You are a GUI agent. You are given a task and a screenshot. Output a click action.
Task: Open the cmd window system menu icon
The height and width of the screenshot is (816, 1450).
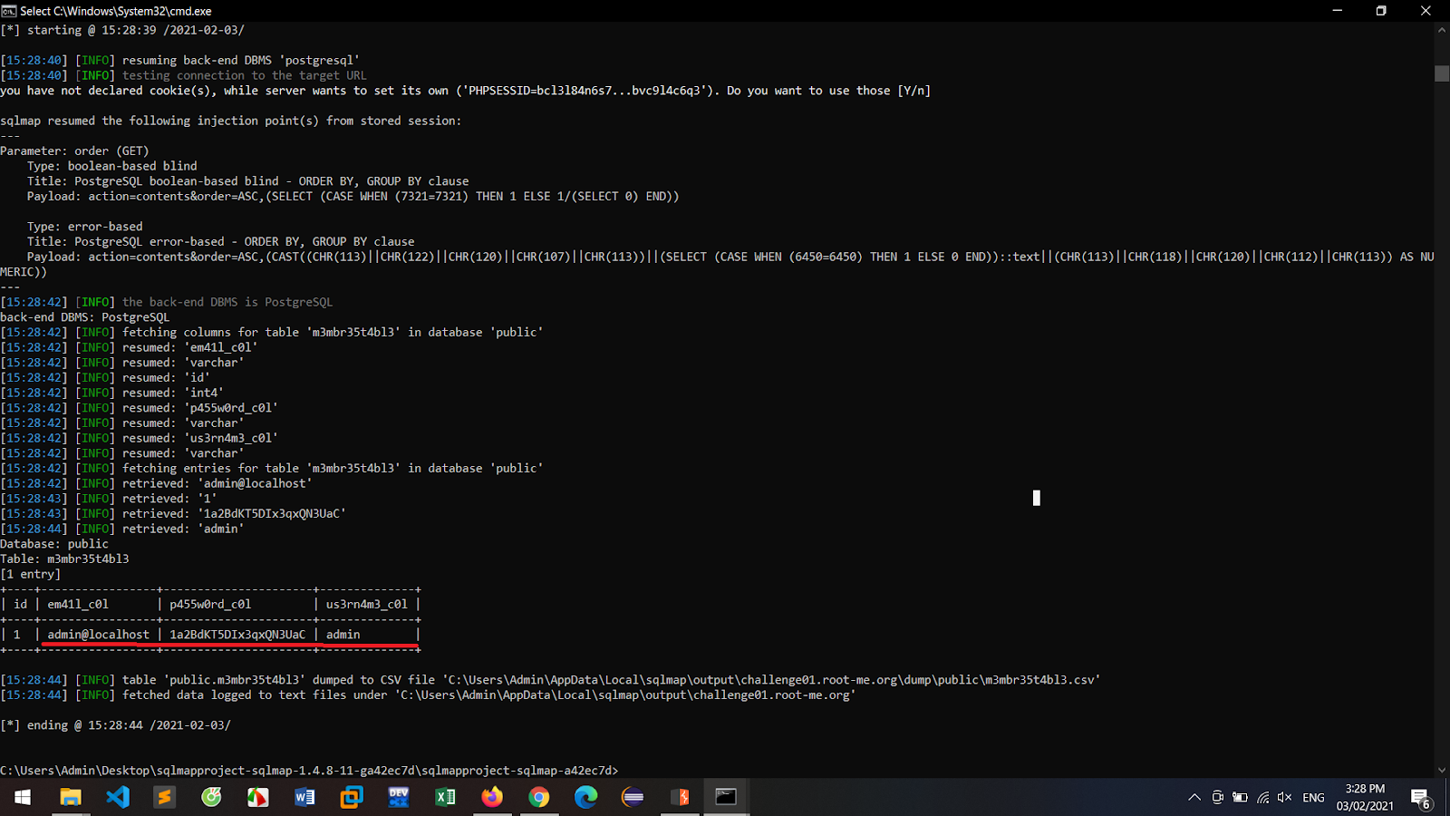click(9, 11)
